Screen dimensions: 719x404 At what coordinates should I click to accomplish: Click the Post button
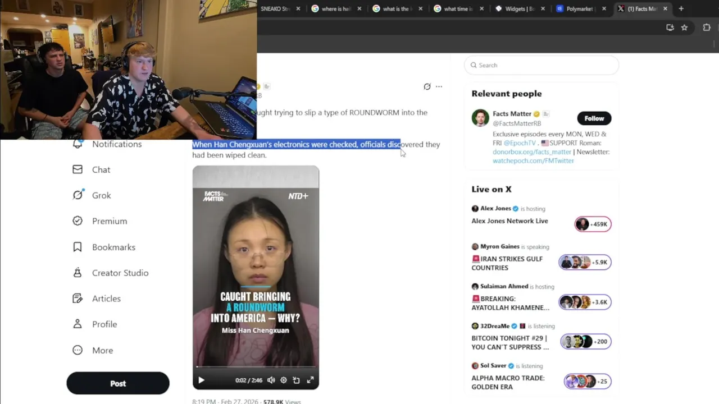118,383
